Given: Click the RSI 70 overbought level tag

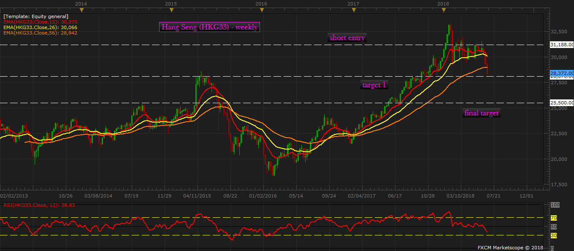Looking at the screenshot, I should click(554, 218).
